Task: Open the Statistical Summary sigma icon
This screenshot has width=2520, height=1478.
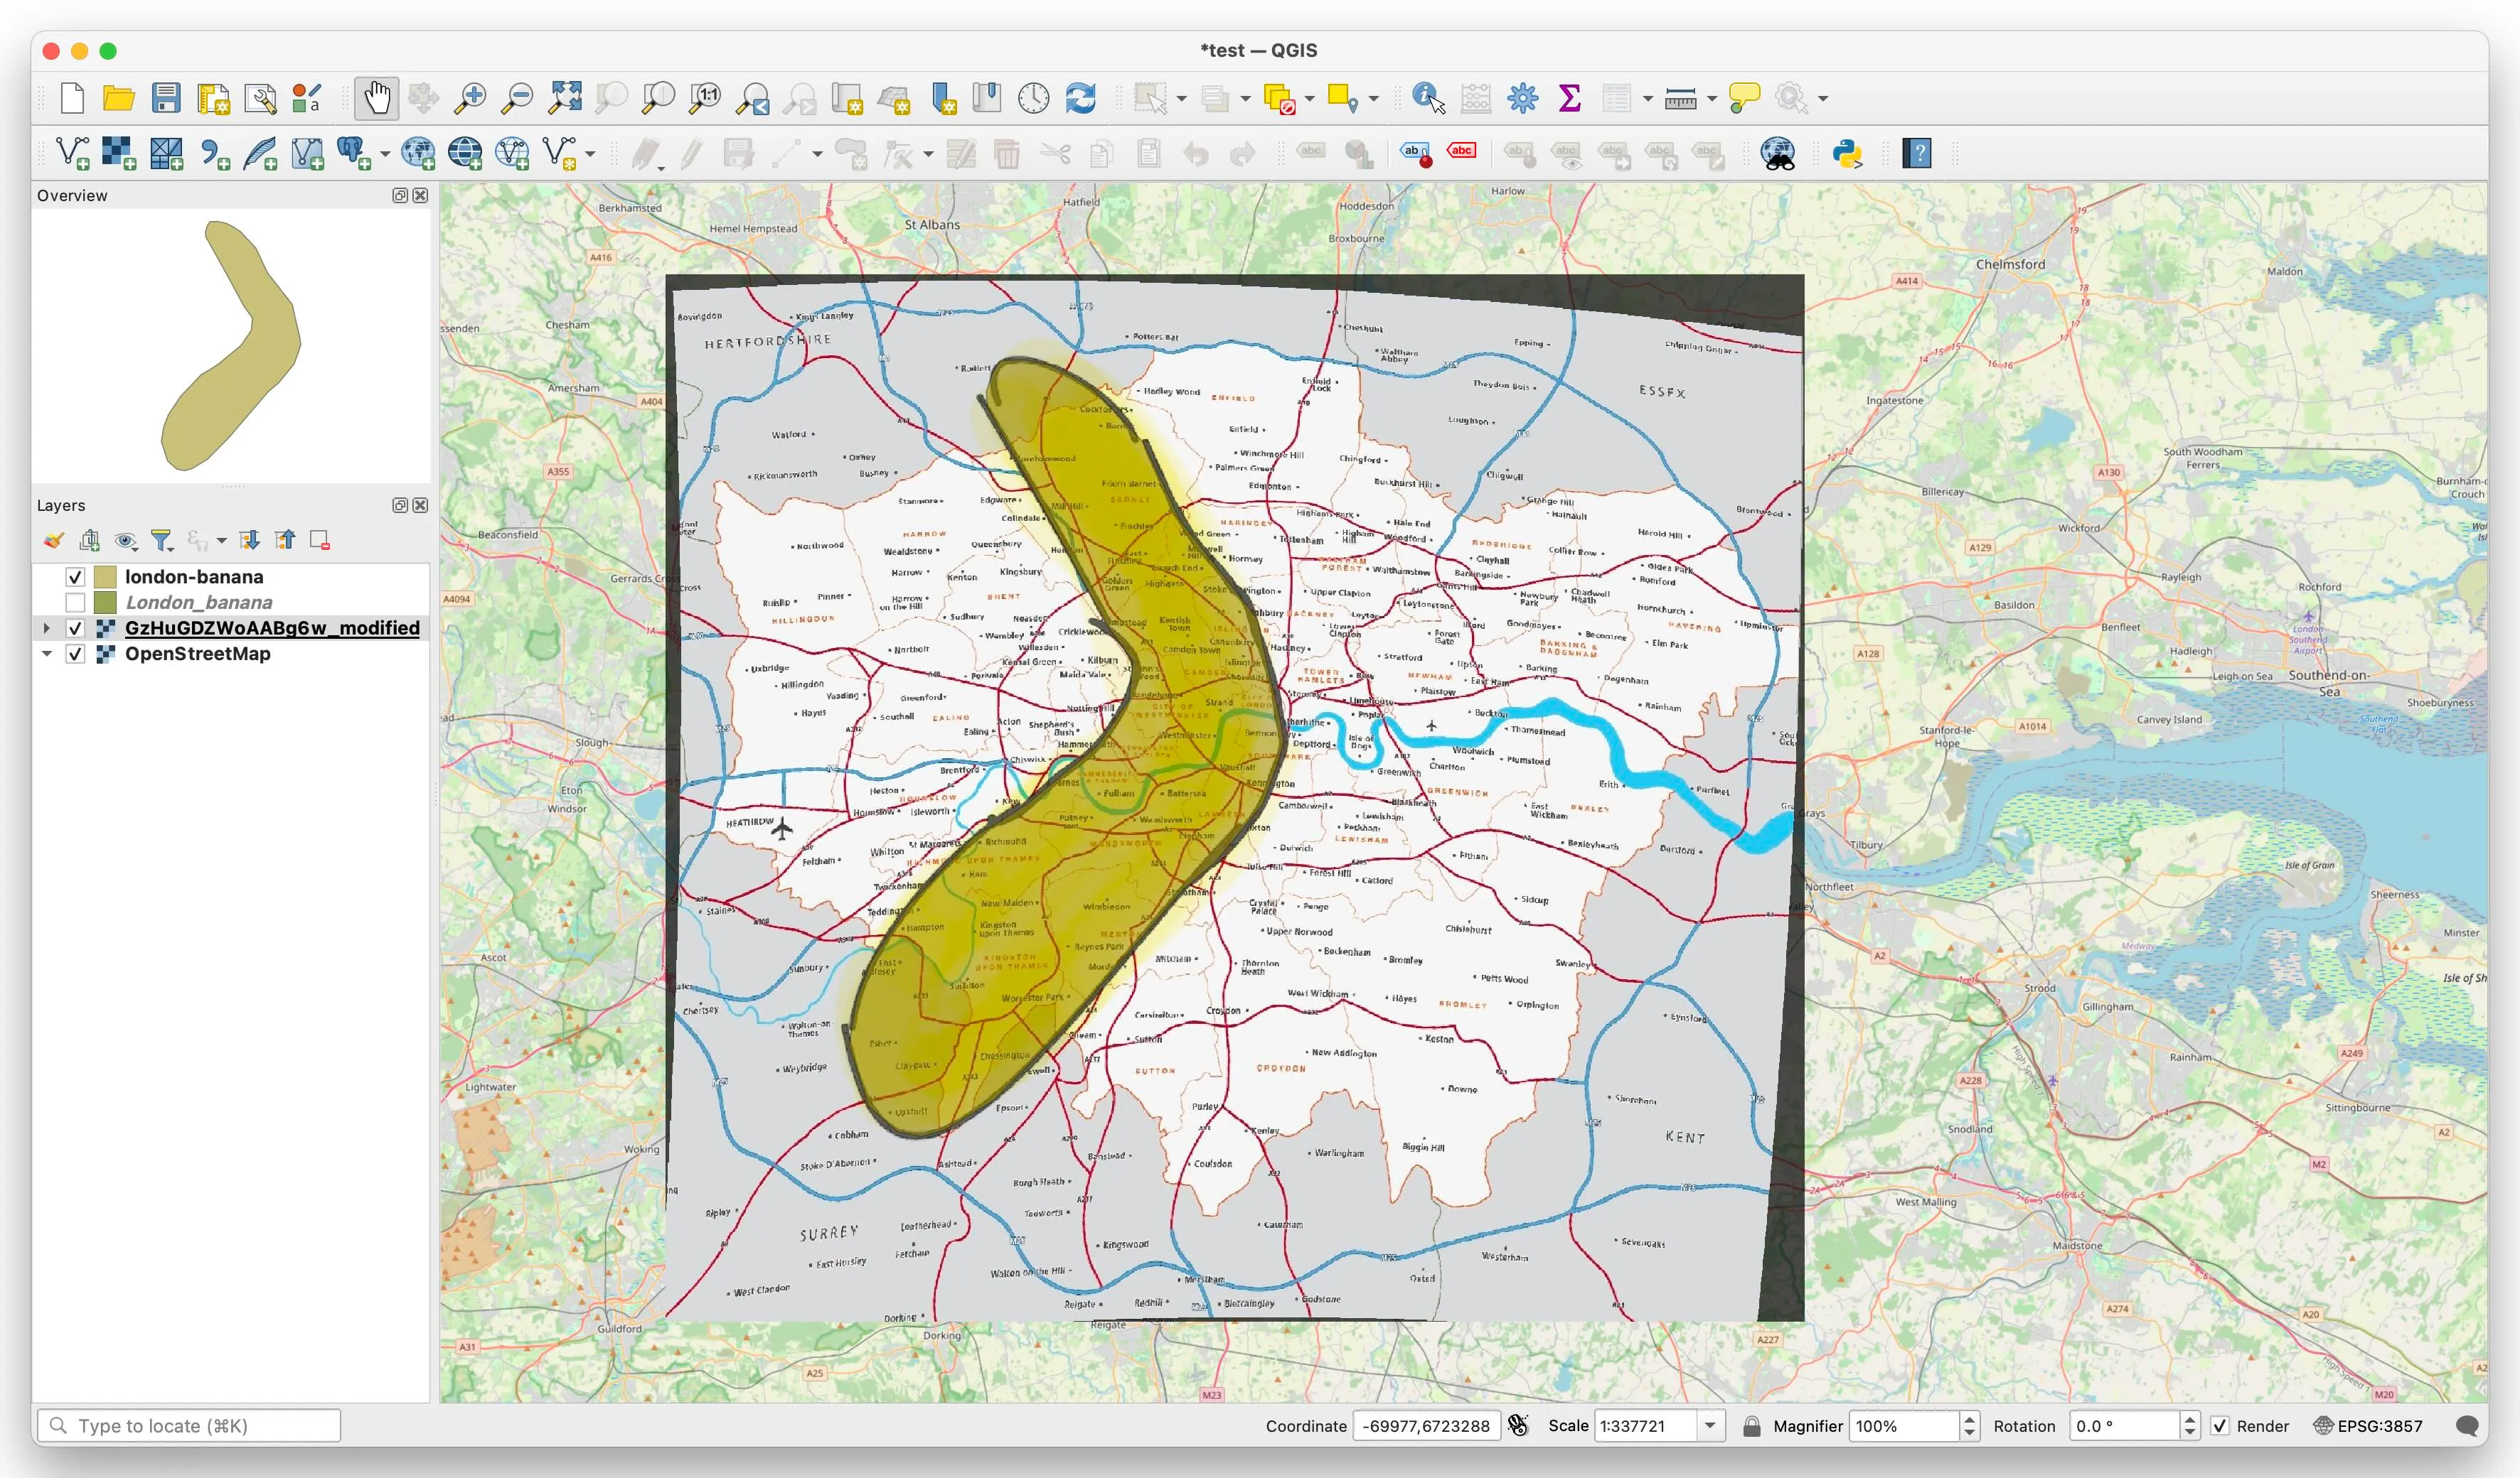Action: point(1569,98)
